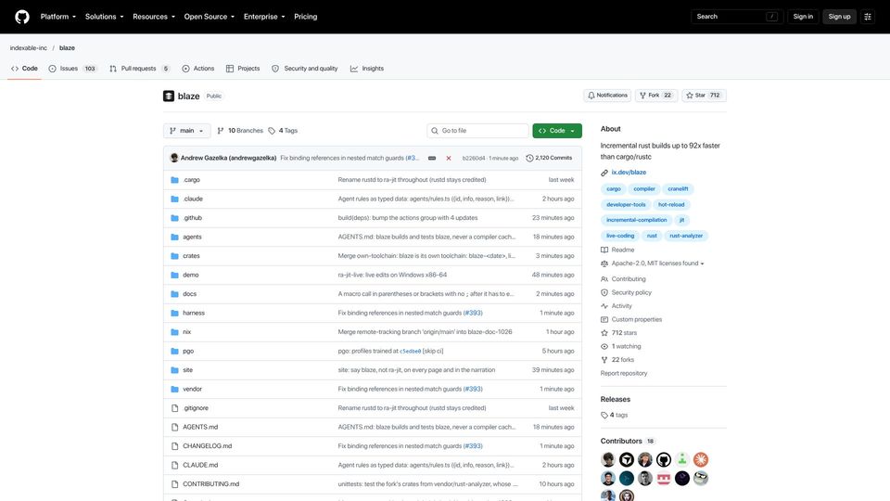Viewport: 890px width, 501px height.
Task: Report repository link in About
Action: click(624, 373)
